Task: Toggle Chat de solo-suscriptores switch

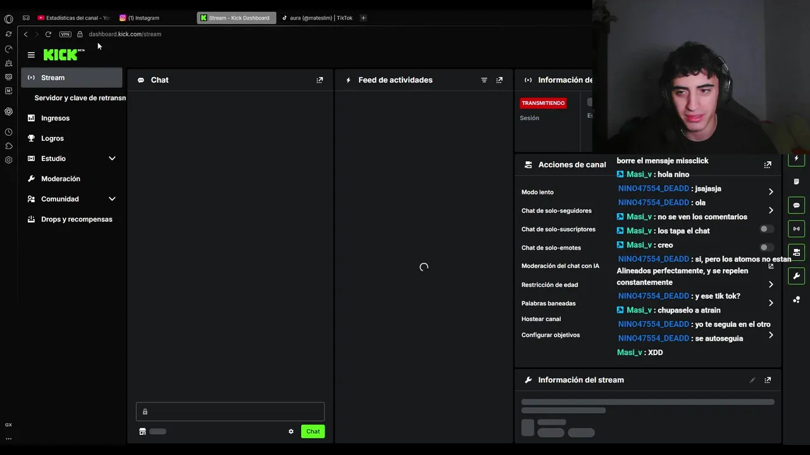Action: pos(766,229)
